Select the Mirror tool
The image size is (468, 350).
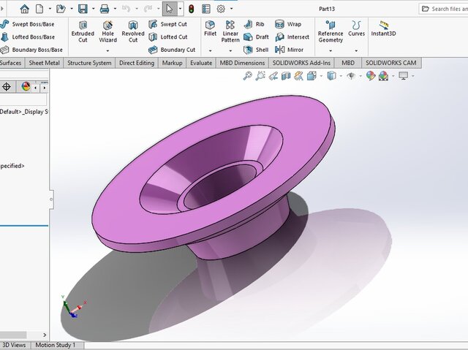(289, 50)
